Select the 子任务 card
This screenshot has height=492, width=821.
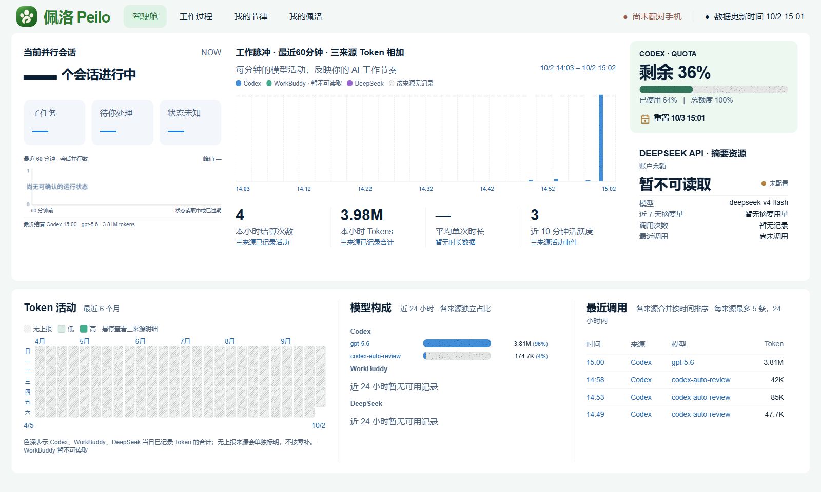tap(54, 122)
